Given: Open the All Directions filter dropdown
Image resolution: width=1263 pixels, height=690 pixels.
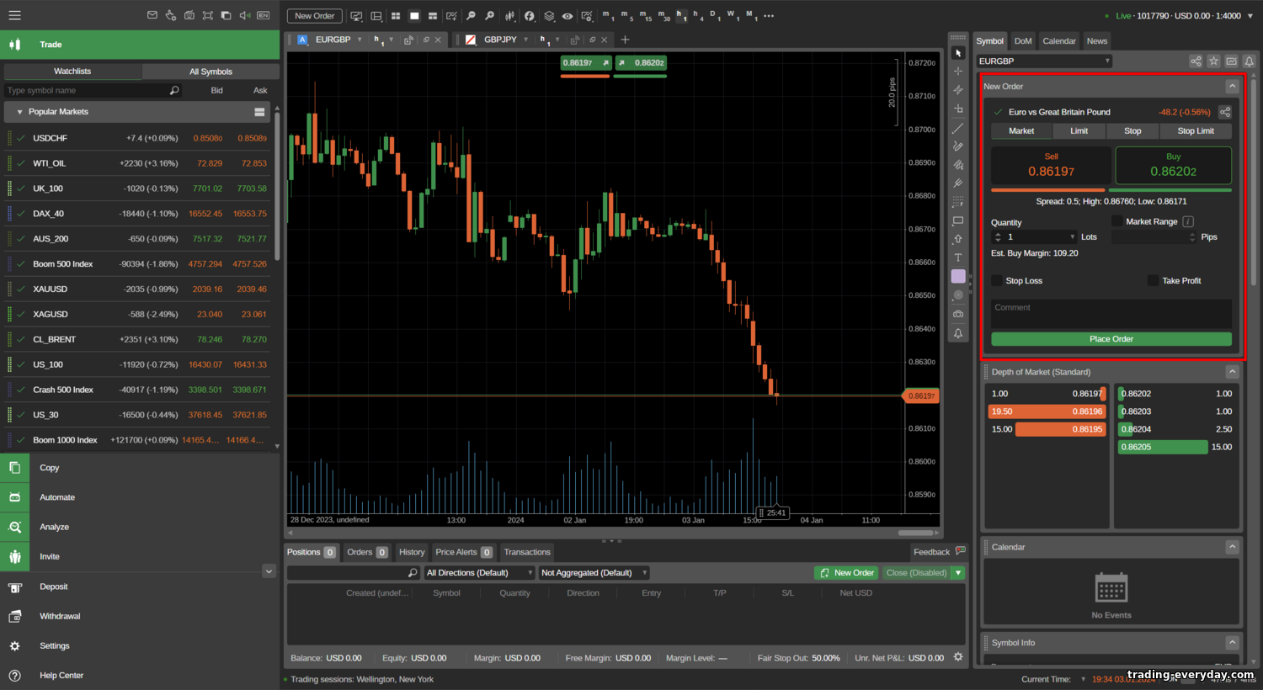Looking at the screenshot, I should (x=479, y=573).
